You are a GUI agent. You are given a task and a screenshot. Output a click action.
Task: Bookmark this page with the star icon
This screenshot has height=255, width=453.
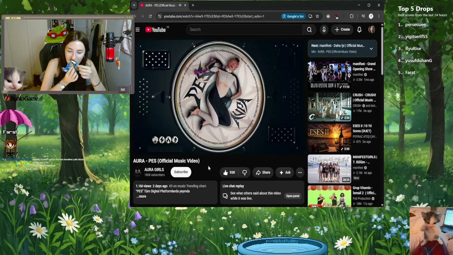(317, 16)
